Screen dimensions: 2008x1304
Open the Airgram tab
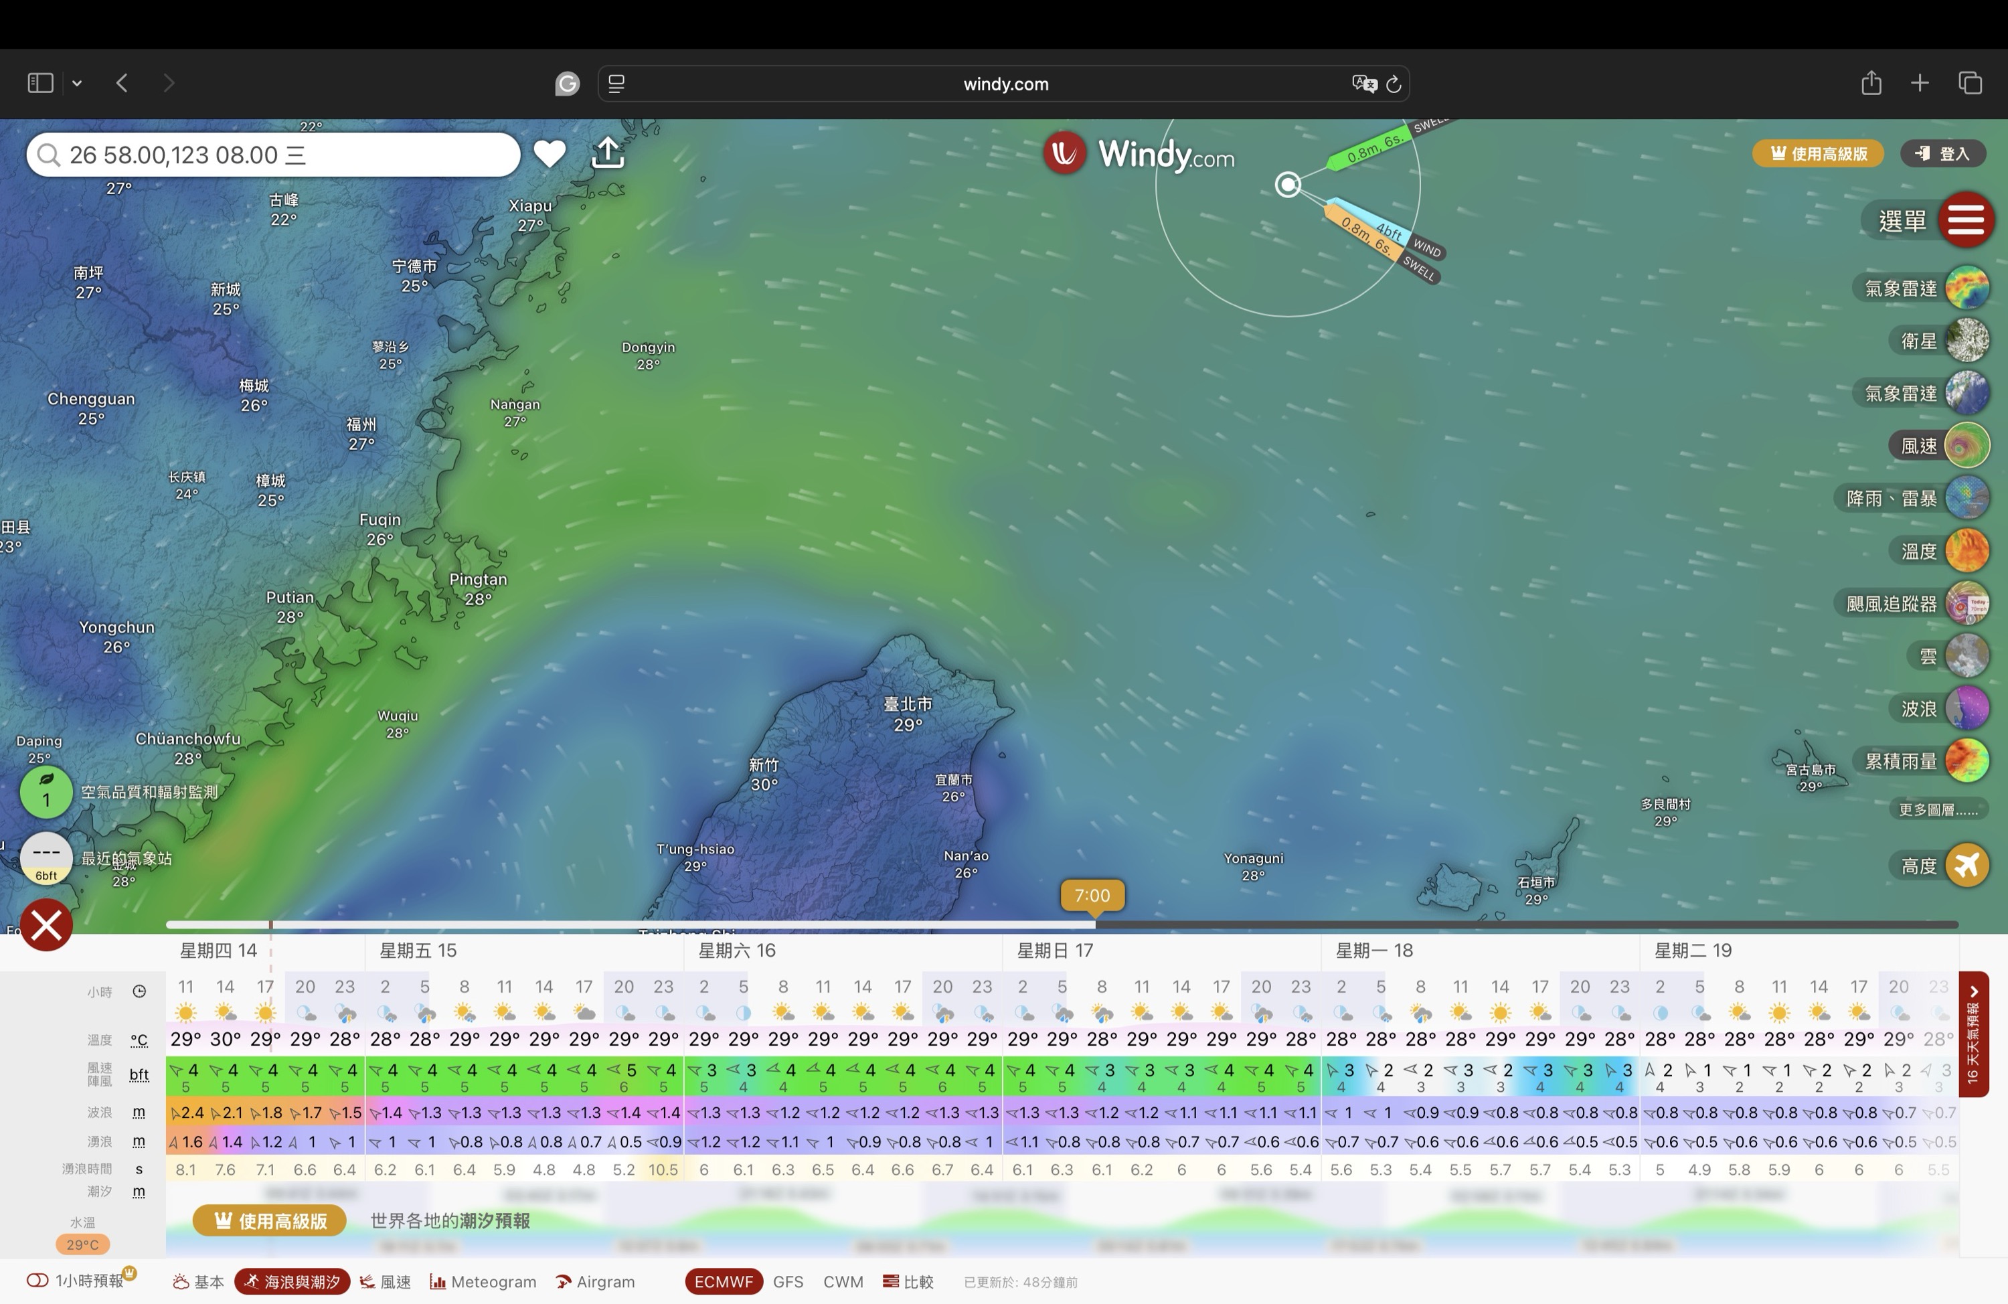(x=596, y=1281)
